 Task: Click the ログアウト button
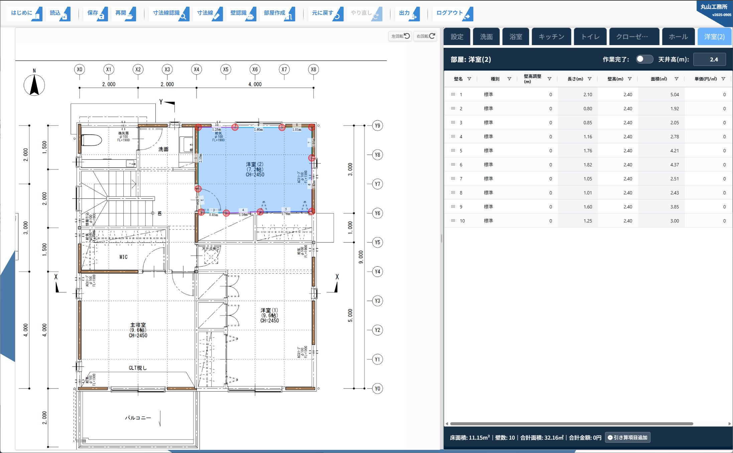click(x=454, y=13)
